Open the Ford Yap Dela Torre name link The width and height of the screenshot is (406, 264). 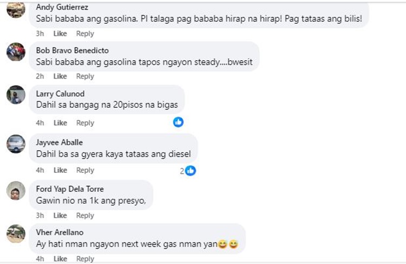pyautogui.click(x=70, y=189)
